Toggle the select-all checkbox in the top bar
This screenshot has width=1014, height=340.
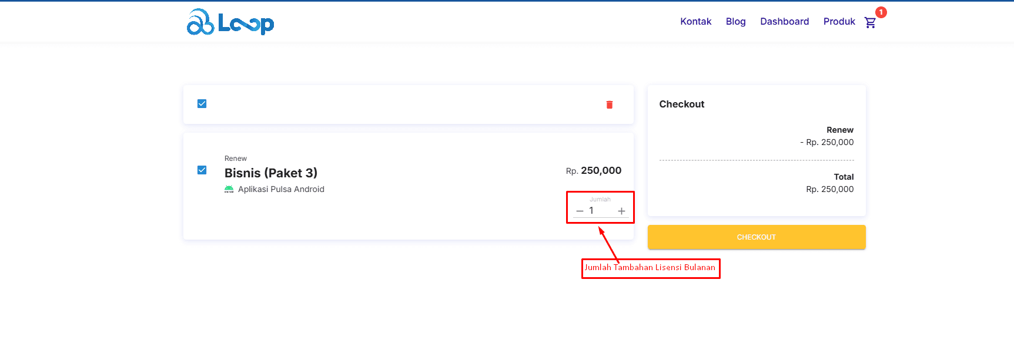point(202,104)
